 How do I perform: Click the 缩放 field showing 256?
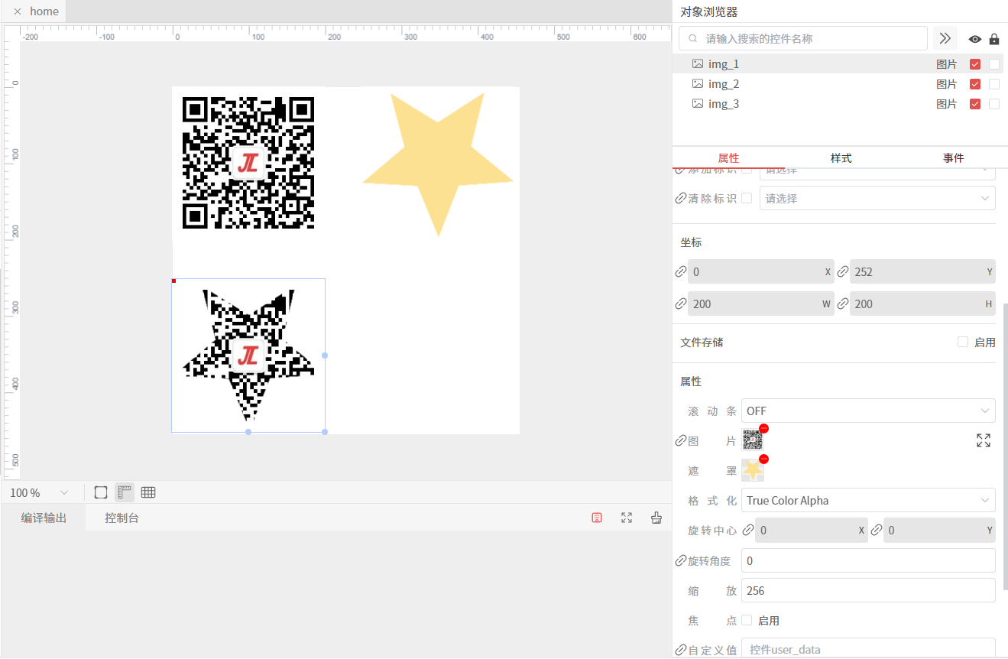point(868,590)
